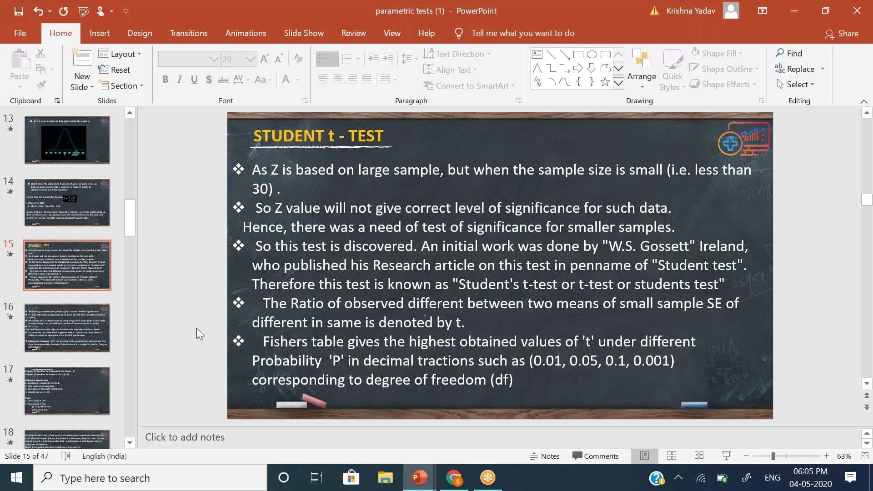Switch to the Design tab

pyautogui.click(x=140, y=33)
